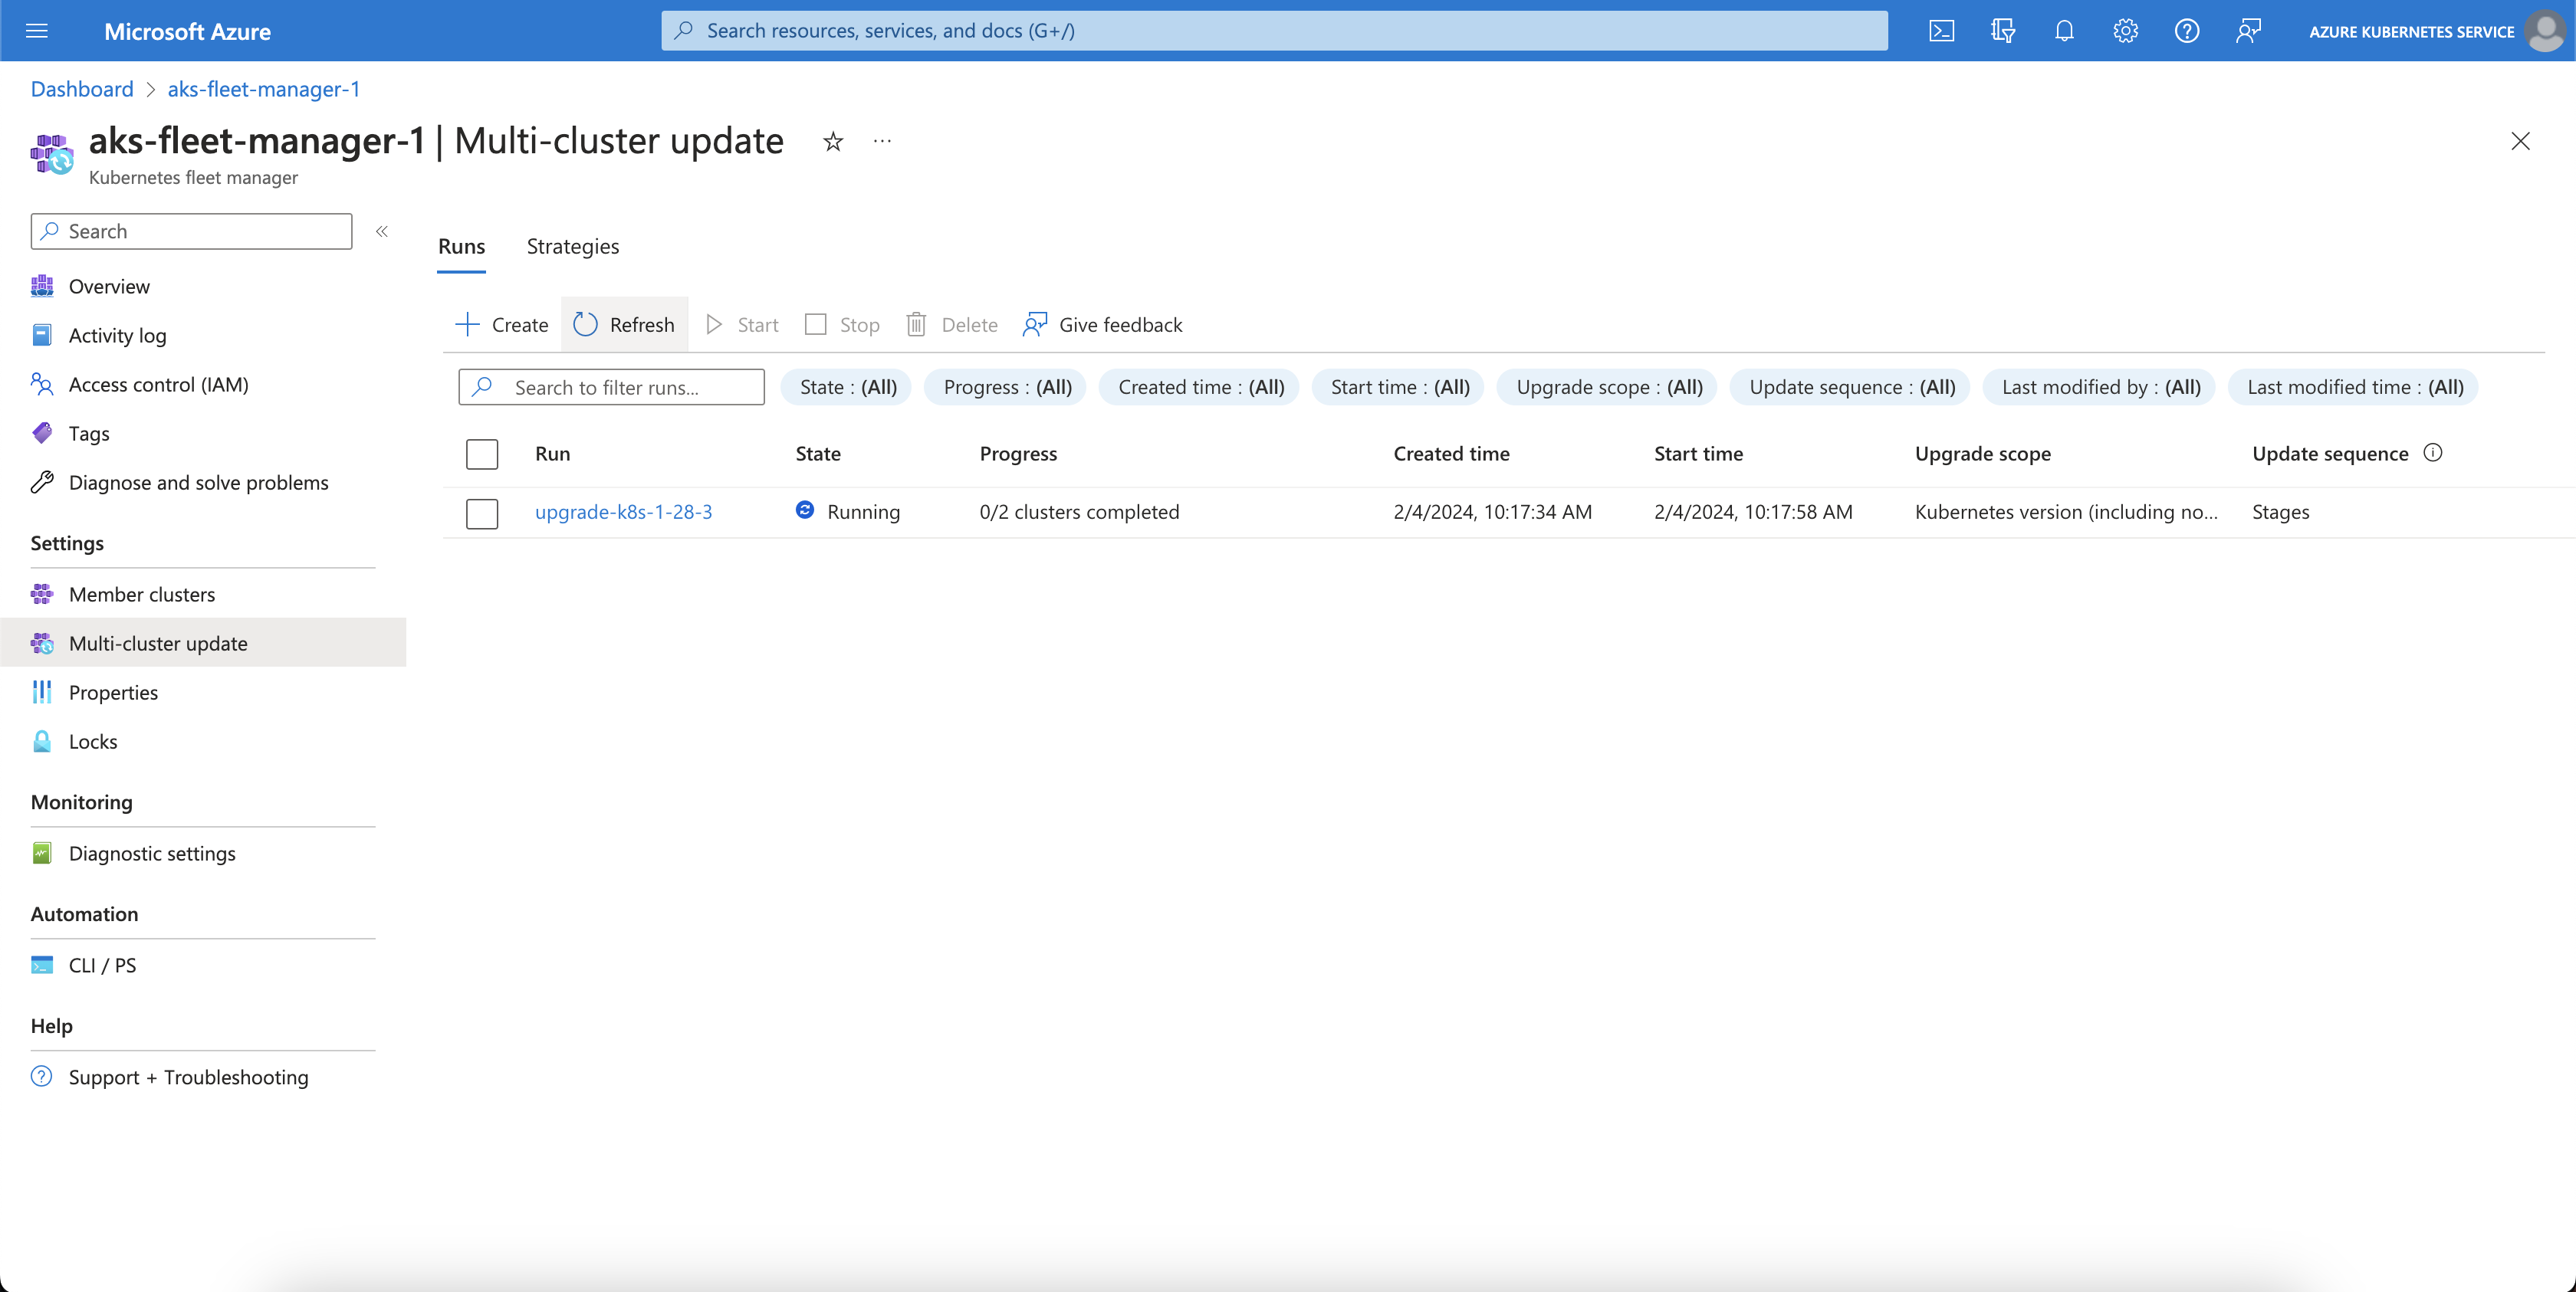Viewport: 2576px width, 1292px height.
Task: Check the upgrade-k8s-1-28-3 row checkbox
Action: pos(482,513)
